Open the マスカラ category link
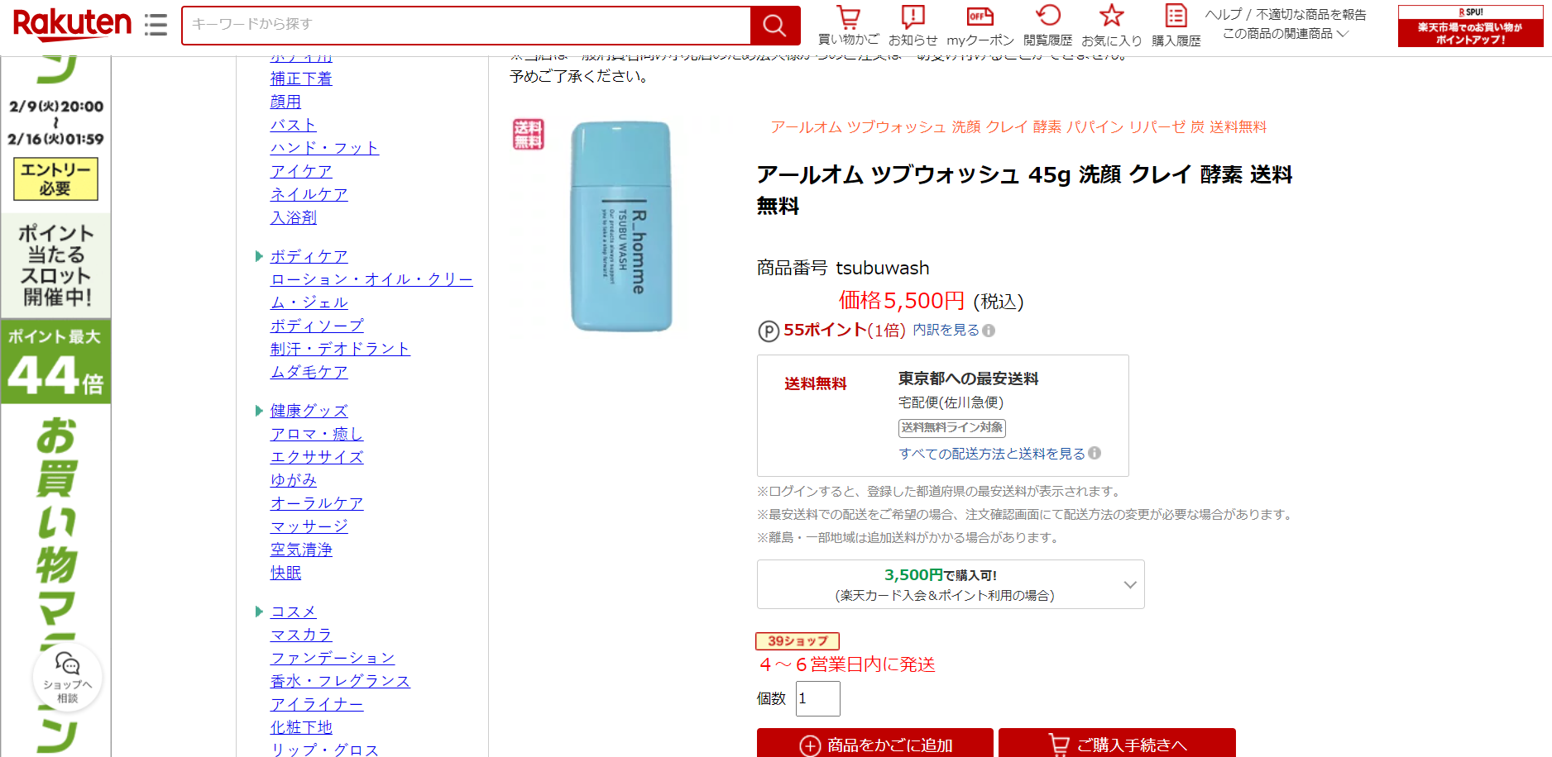Viewport: 1552px width, 757px height. click(x=301, y=635)
